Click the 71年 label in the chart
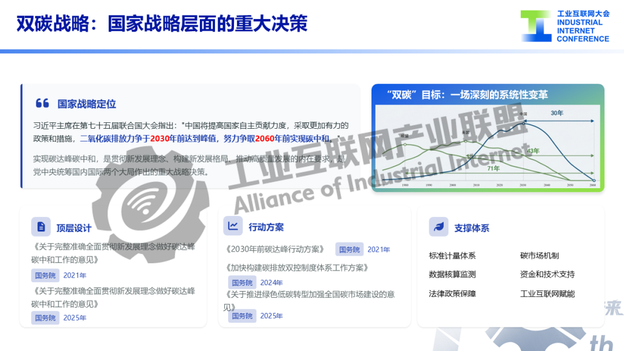Viewport: 624px width, 351px height. tap(493, 168)
